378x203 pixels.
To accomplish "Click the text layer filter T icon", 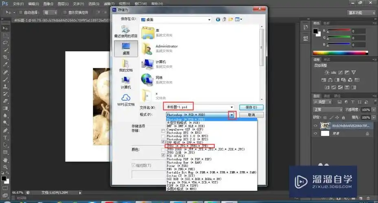I will [353, 102].
